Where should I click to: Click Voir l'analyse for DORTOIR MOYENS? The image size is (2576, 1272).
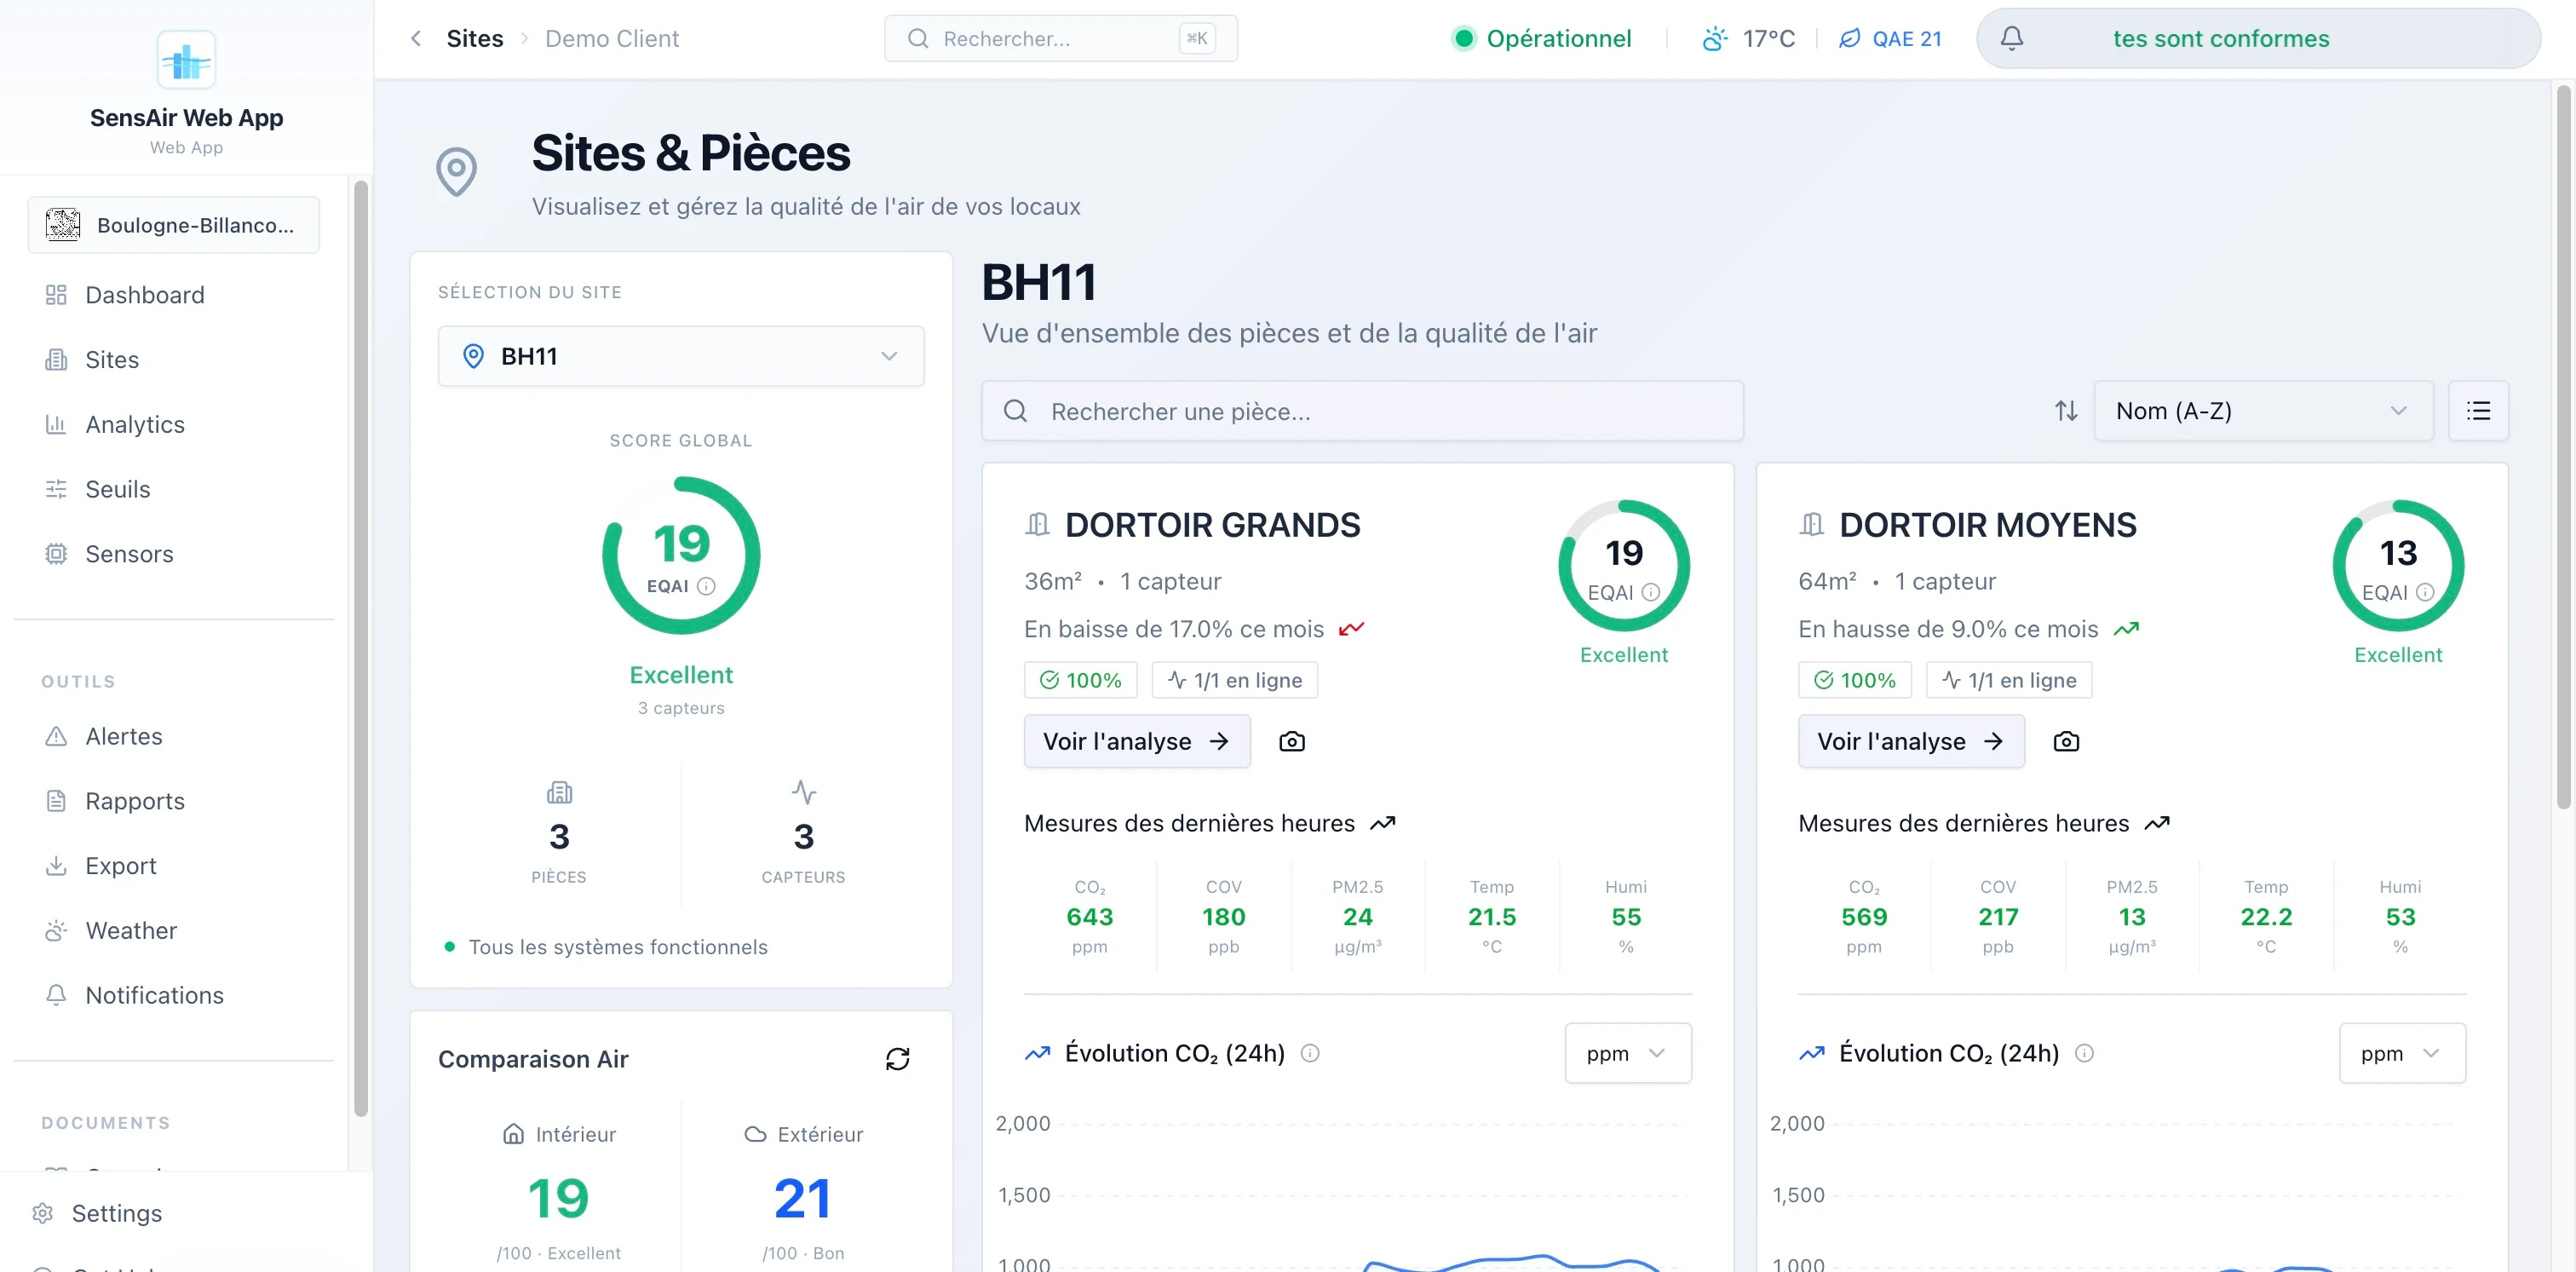(1911, 742)
